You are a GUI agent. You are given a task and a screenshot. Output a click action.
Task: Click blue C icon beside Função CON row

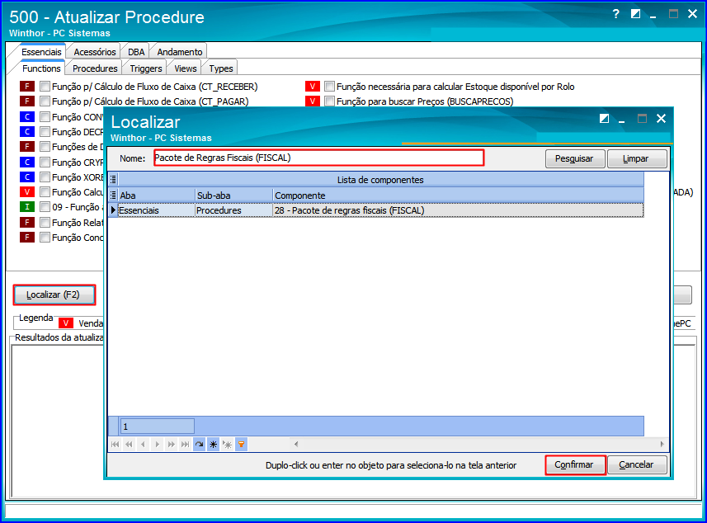coord(27,117)
